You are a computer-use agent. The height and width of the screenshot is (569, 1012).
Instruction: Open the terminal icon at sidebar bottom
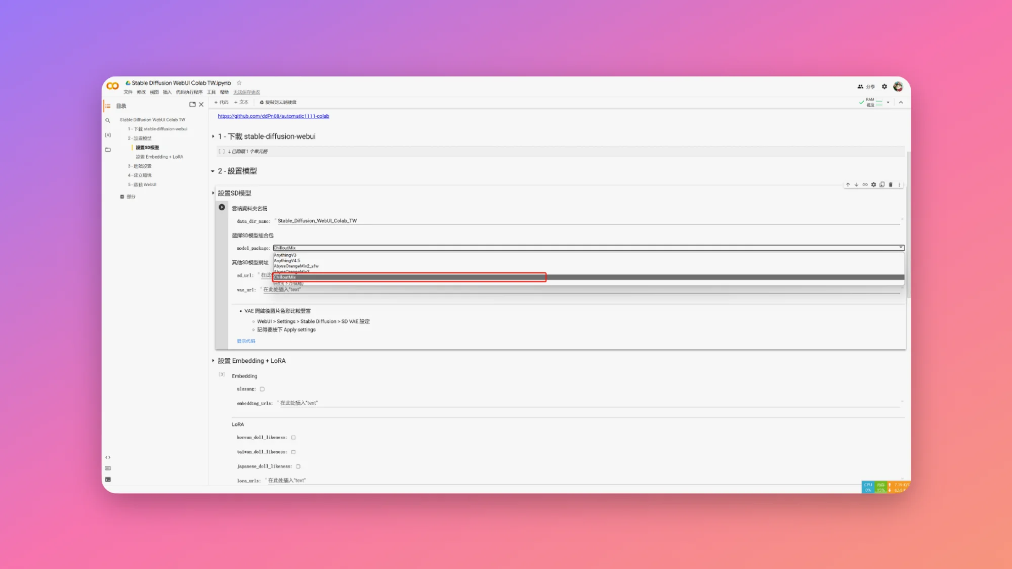point(108,480)
